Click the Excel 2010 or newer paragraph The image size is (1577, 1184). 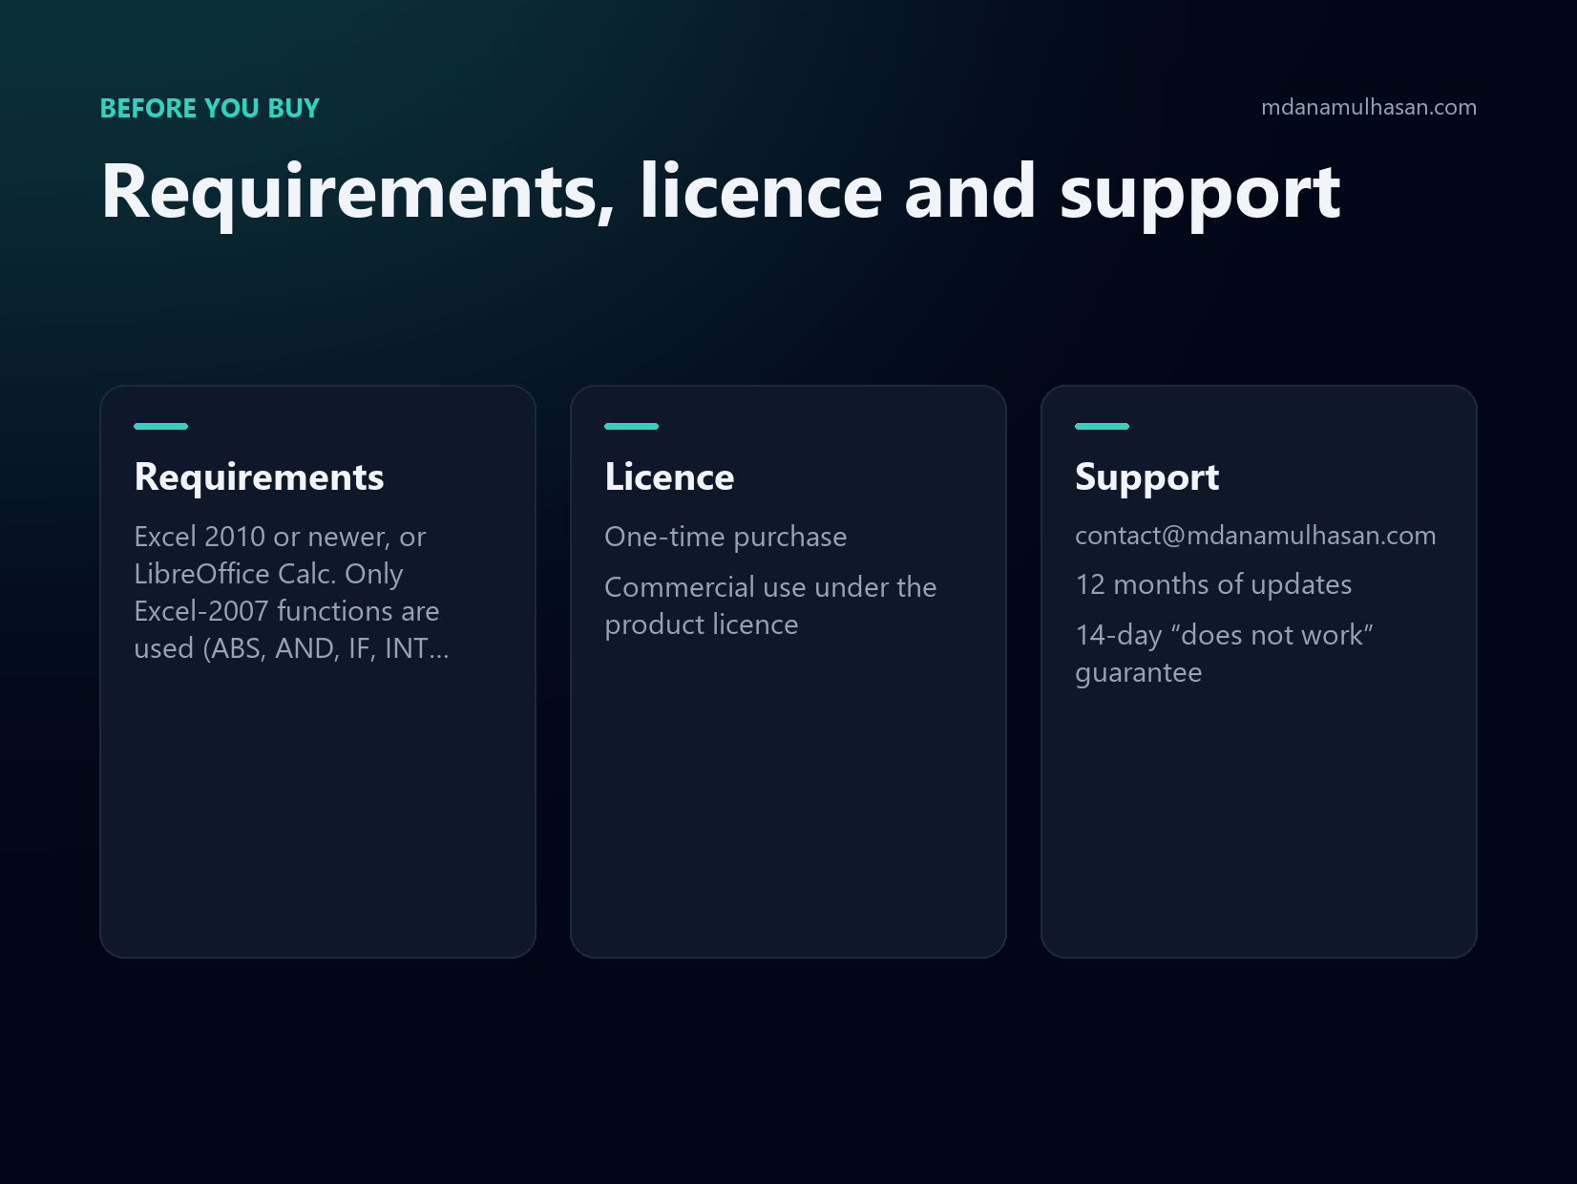[x=291, y=592]
